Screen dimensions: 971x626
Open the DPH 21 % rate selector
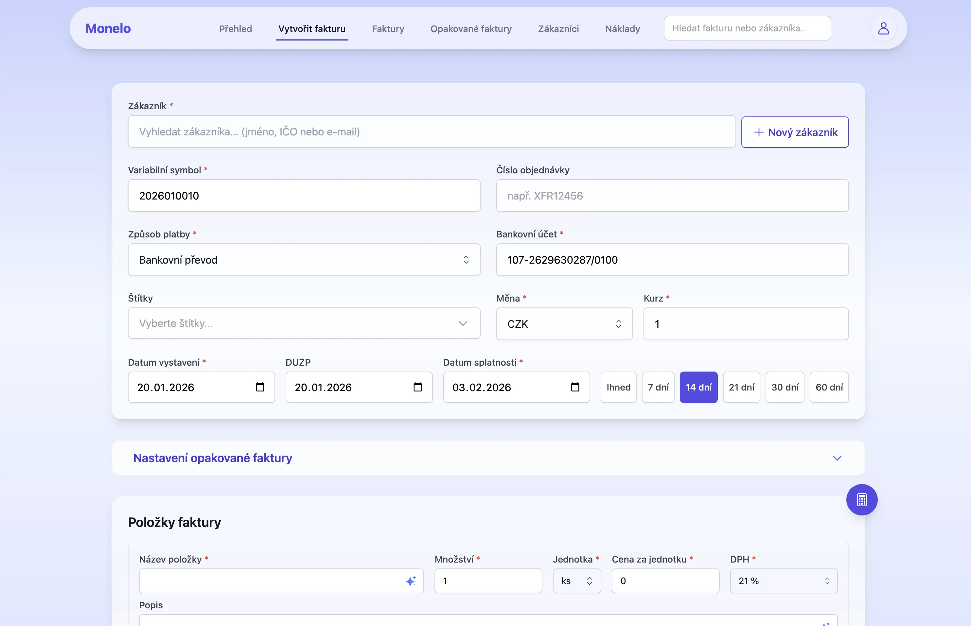[x=783, y=581]
